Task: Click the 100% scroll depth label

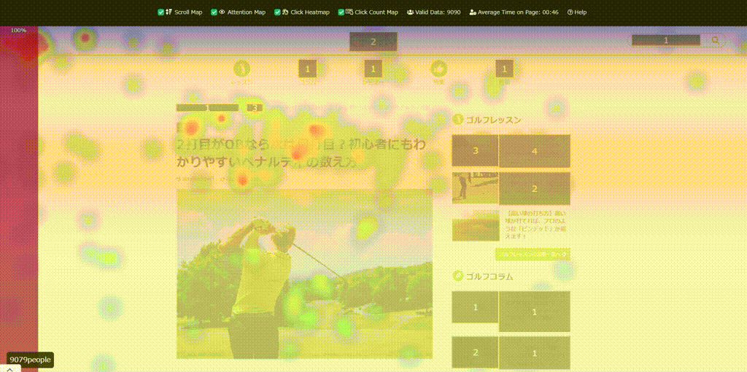Action: pyautogui.click(x=18, y=30)
